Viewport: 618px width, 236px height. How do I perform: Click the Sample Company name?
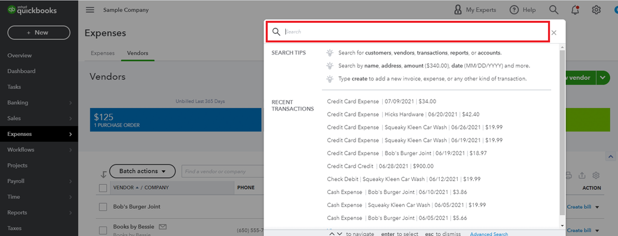pyautogui.click(x=126, y=10)
